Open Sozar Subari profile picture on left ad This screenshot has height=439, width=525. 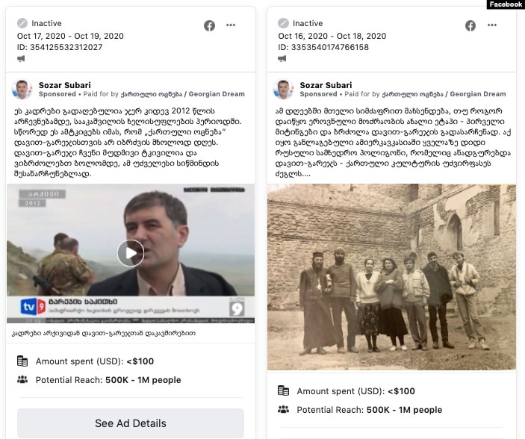[x=22, y=90]
